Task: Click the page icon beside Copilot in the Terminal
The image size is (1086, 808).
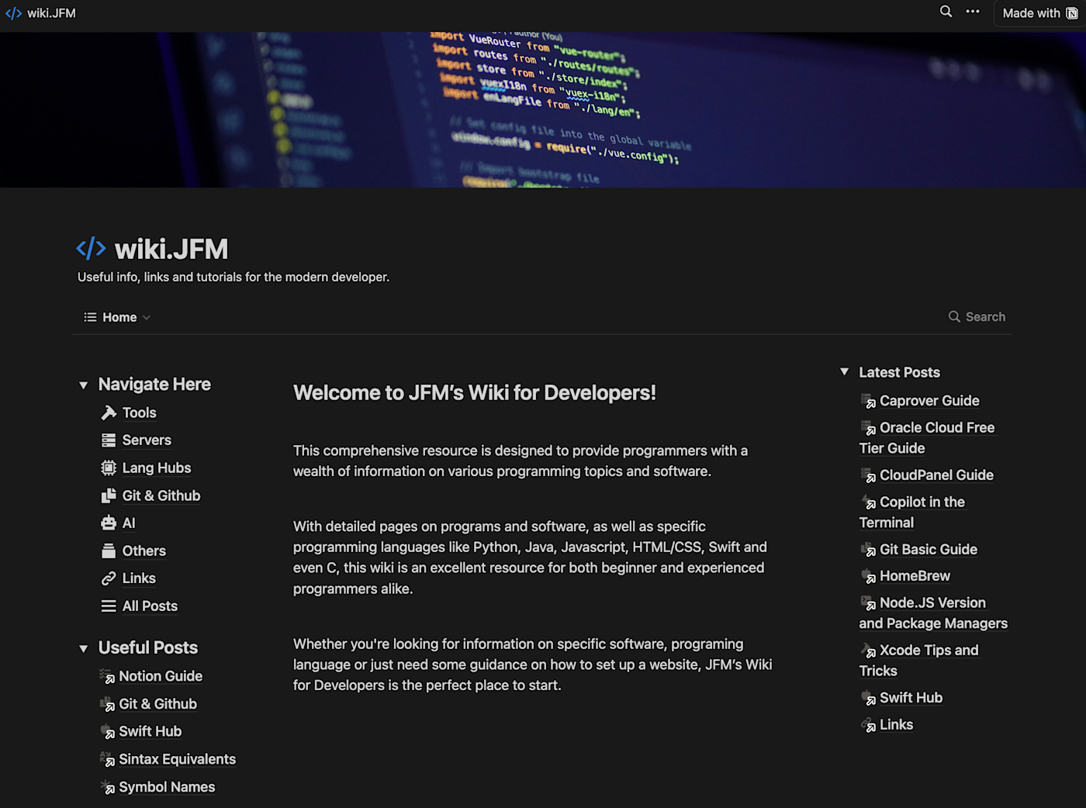Action: pos(868,502)
